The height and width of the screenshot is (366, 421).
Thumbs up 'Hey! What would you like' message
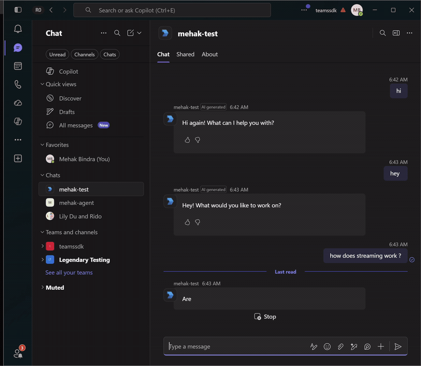(187, 222)
